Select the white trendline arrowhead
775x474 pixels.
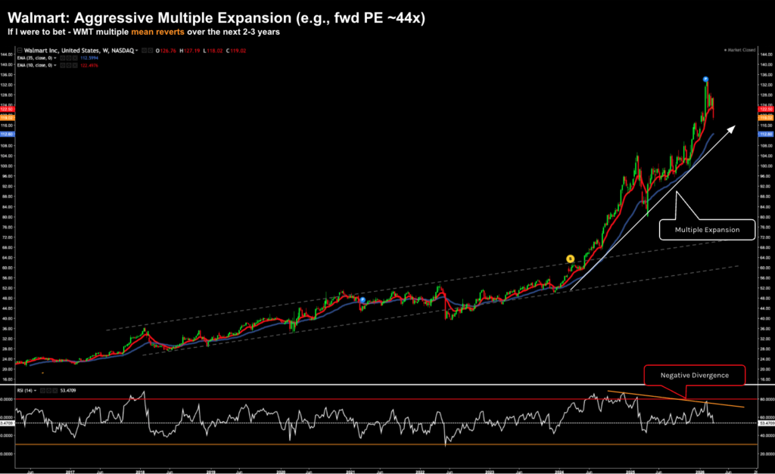pos(730,129)
